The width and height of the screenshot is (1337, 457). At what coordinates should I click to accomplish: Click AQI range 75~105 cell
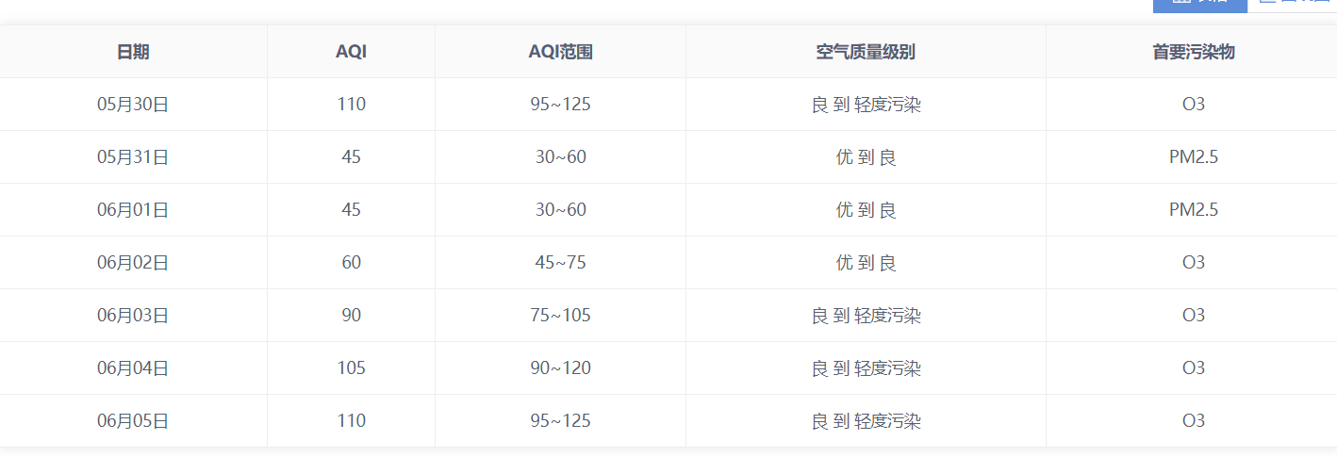[x=560, y=316]
